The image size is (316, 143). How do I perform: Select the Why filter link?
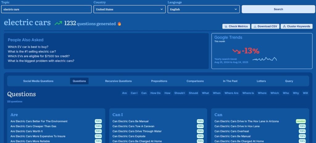[x=296, y=93]
